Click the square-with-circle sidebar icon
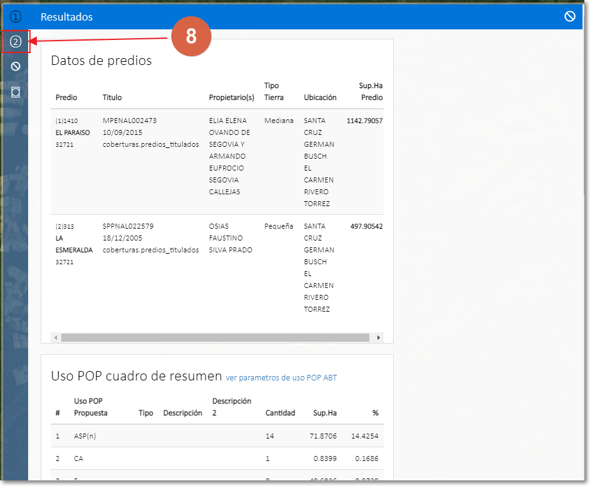The width and height of the screenshot is (590, 486). click(16, 92)
